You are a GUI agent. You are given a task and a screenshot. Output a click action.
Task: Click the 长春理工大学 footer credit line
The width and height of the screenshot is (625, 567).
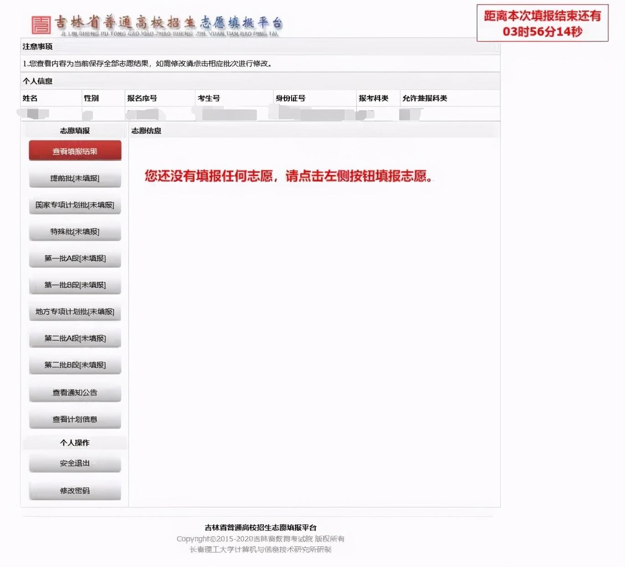(x=261, y=549)
